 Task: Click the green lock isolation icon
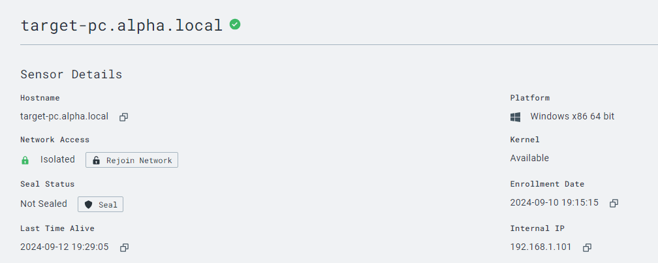pos(25,160)
